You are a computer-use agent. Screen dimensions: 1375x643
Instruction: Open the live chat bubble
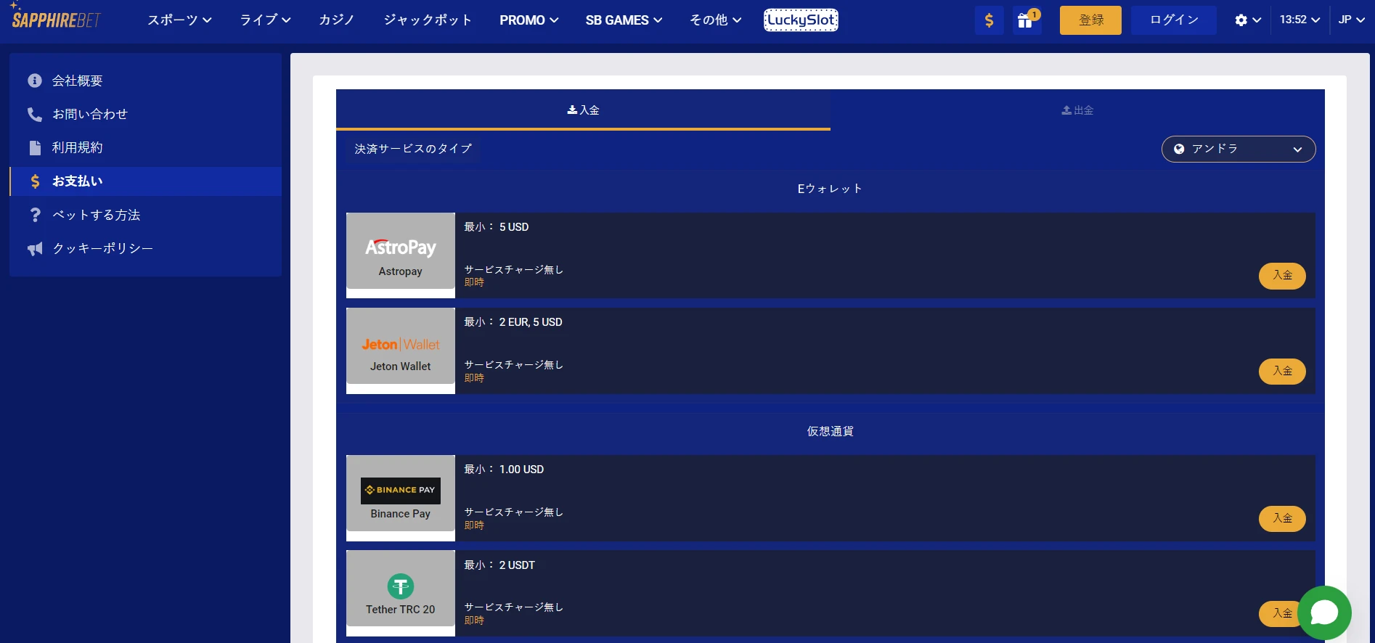(x=1324, y=613)
